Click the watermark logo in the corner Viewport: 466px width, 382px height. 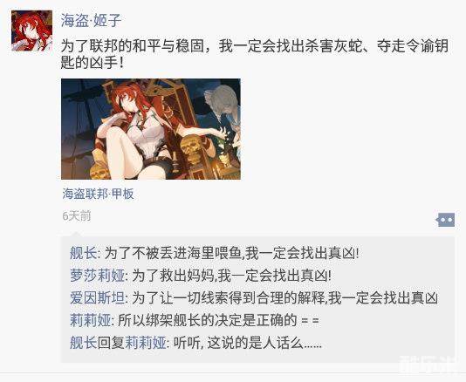coord(429,365)
